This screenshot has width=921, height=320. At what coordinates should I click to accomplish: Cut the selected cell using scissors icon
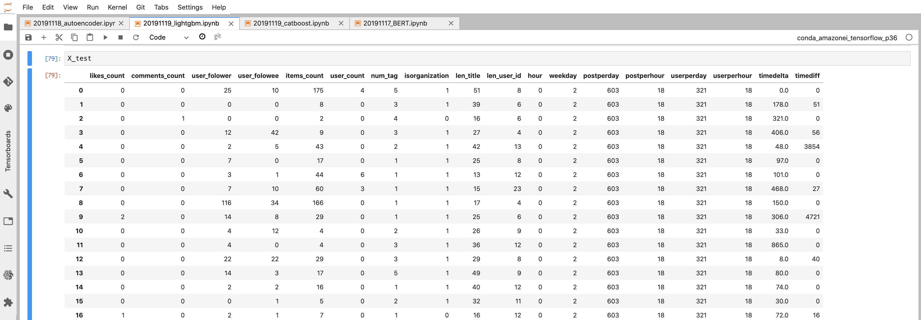(59, 37)
